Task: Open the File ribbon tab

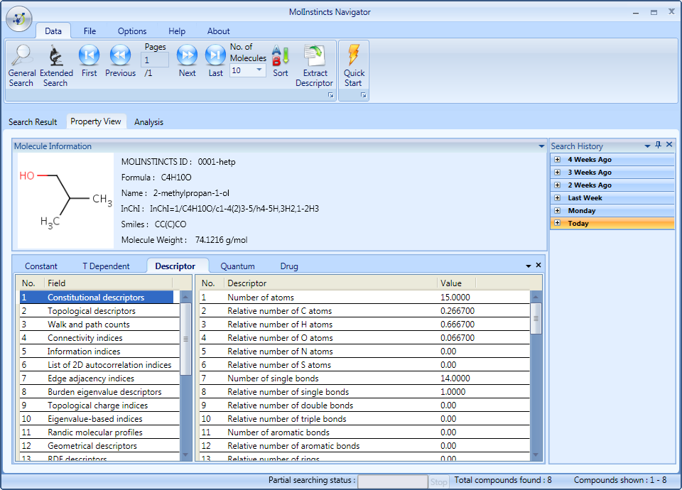Action: (90, 31)
